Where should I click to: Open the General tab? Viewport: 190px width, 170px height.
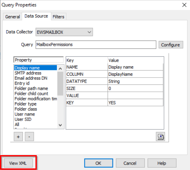pos(12,16)
